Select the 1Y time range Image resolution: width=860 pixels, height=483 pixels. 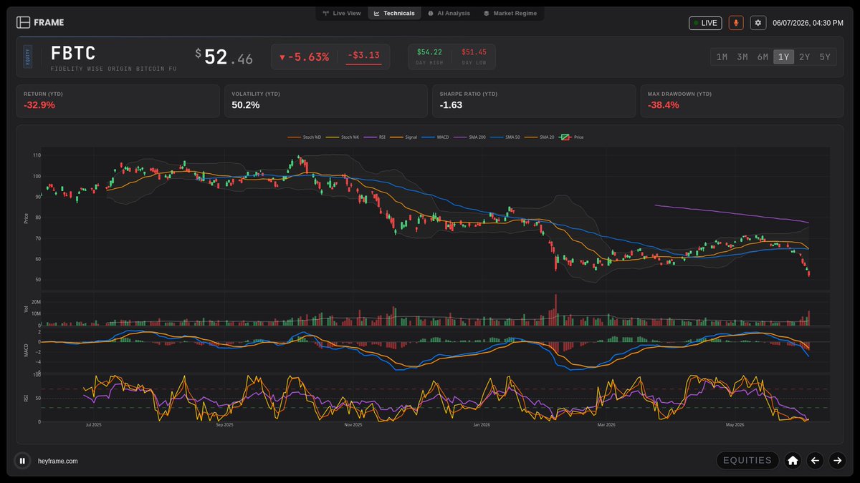coord(783,57)
